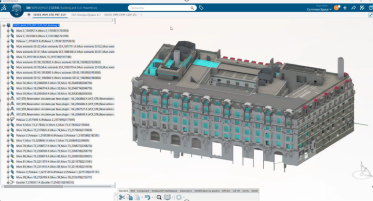Open the dropdown arrow next to Undo
Image resolution: width=373 pixels, height=201 pixels.
153,198
